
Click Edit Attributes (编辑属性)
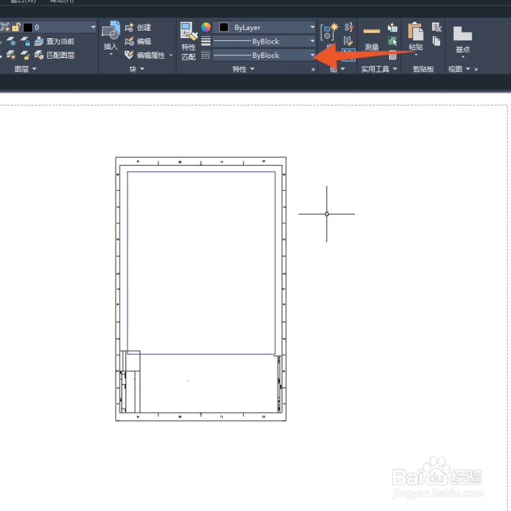tap(145, 55)
